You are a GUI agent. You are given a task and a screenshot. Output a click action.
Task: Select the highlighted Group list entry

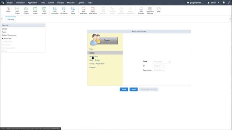click(x=105, y=53)
